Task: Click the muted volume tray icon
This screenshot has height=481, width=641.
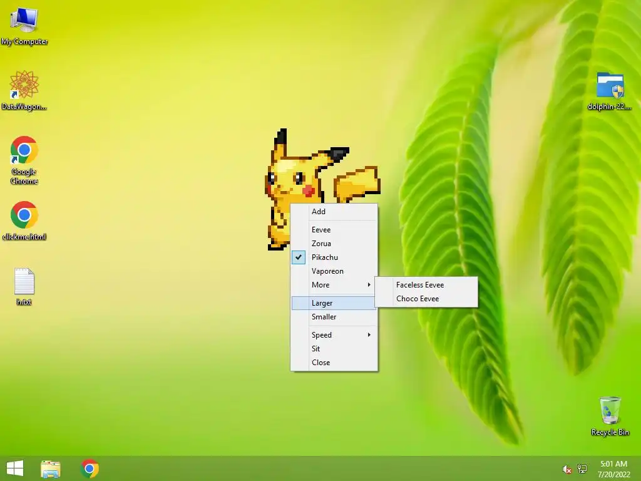Action: [567, 469]
